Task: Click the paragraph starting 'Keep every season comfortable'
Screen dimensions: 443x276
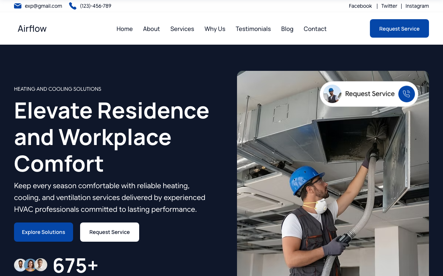Action: click(x=110, y=197)
